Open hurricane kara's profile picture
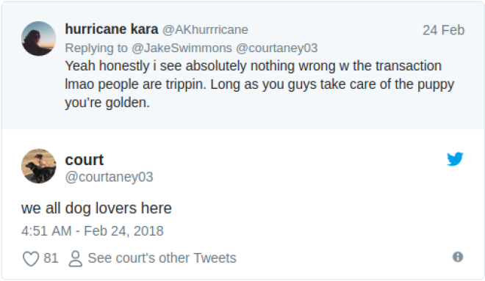Viewport: 485px width, 281px height. pos(39,39)
